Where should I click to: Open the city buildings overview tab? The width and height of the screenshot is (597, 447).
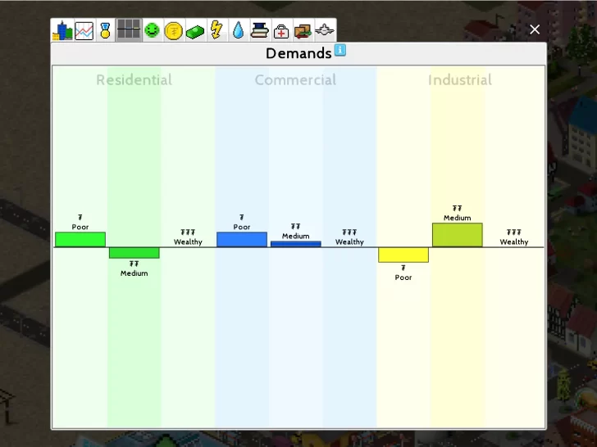(62, 31)
